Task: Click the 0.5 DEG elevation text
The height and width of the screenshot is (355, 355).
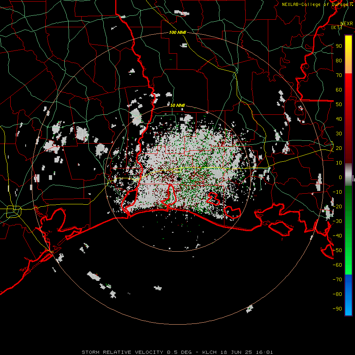Action: pos(179,352)
